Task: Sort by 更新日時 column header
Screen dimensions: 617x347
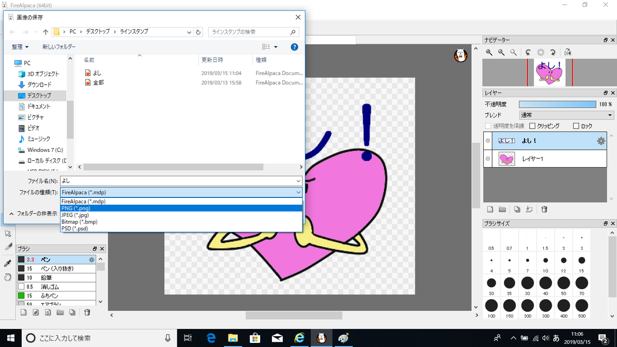Action: [x=212, y=60]
